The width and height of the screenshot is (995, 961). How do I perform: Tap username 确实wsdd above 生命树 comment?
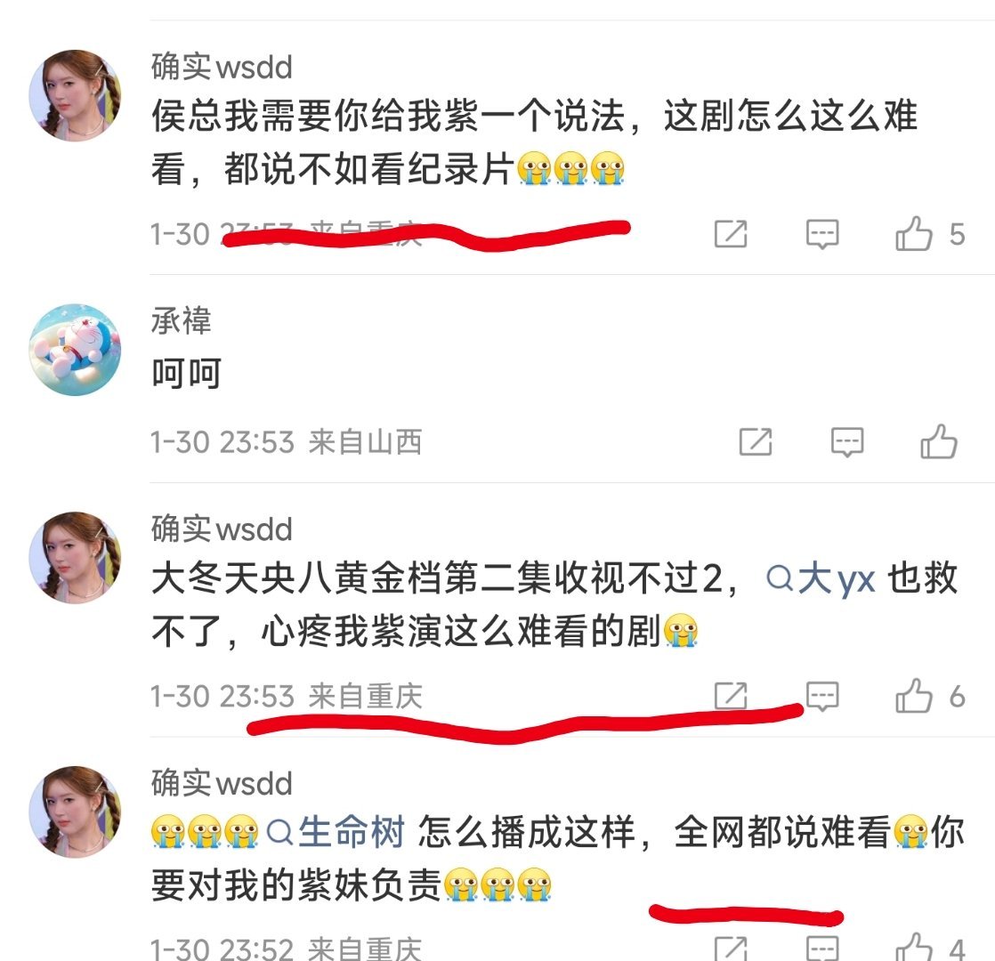coord(222,783)
